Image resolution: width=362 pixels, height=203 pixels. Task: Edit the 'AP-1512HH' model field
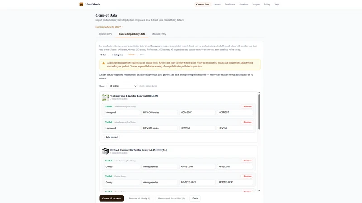point(197,166)
